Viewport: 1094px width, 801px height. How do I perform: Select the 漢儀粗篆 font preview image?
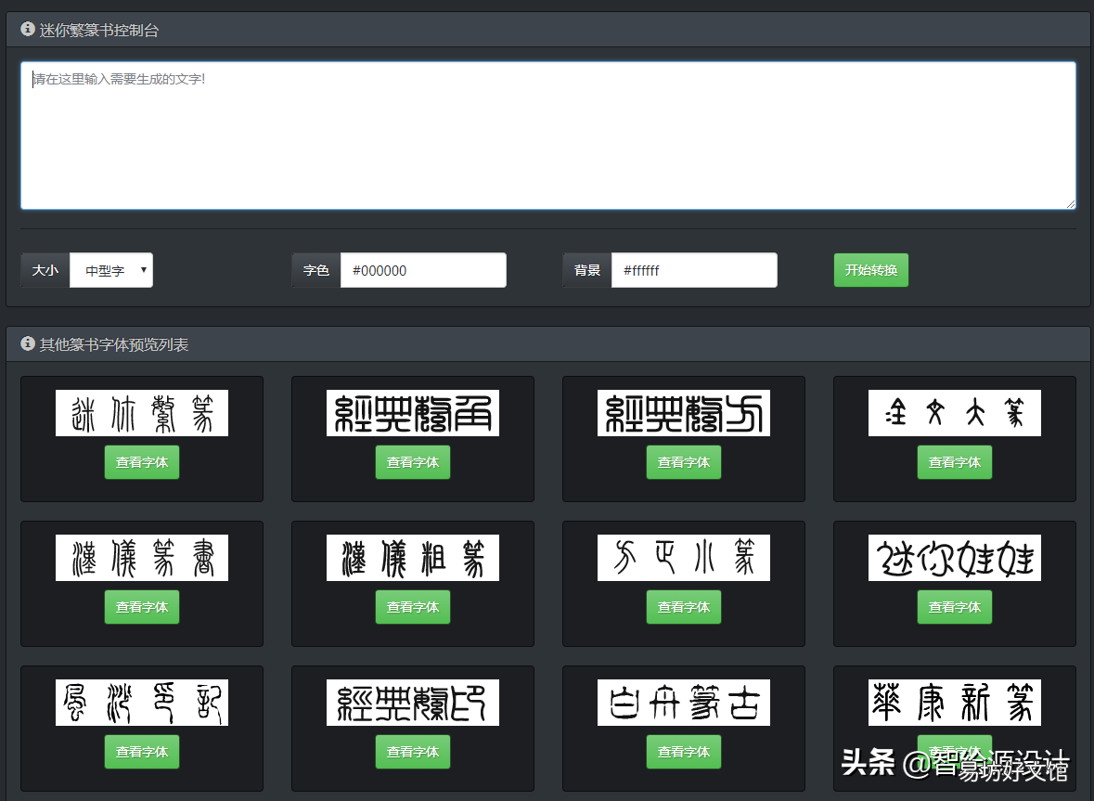tap(413, 558)
